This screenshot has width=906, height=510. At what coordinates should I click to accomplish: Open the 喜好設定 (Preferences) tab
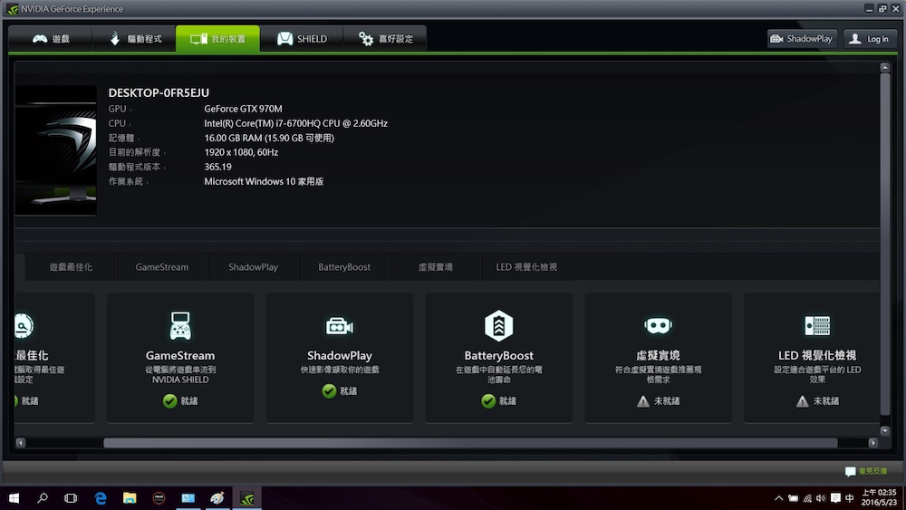385,39
